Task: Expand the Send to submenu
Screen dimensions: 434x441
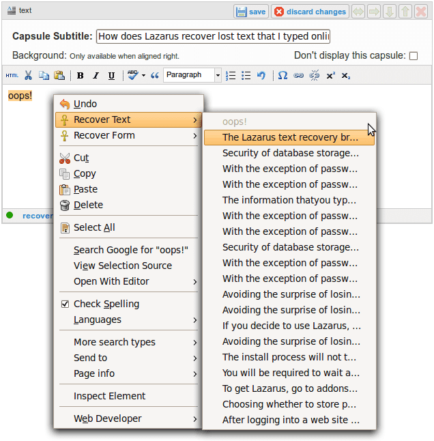Action: tap(129, 358)
